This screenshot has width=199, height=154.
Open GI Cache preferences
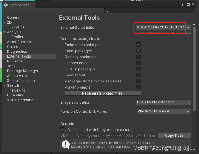tap(15, 61)
